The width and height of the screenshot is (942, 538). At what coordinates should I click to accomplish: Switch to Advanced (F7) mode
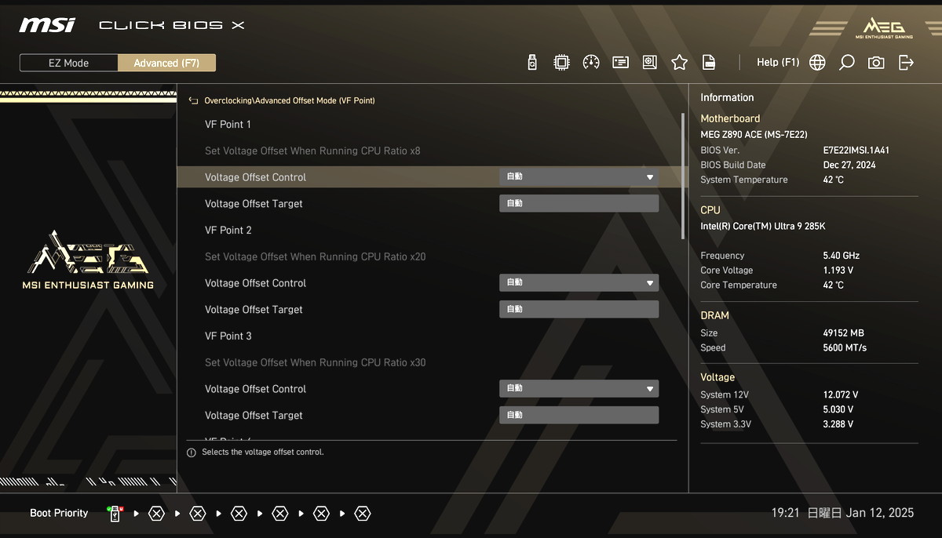[166, 63]
